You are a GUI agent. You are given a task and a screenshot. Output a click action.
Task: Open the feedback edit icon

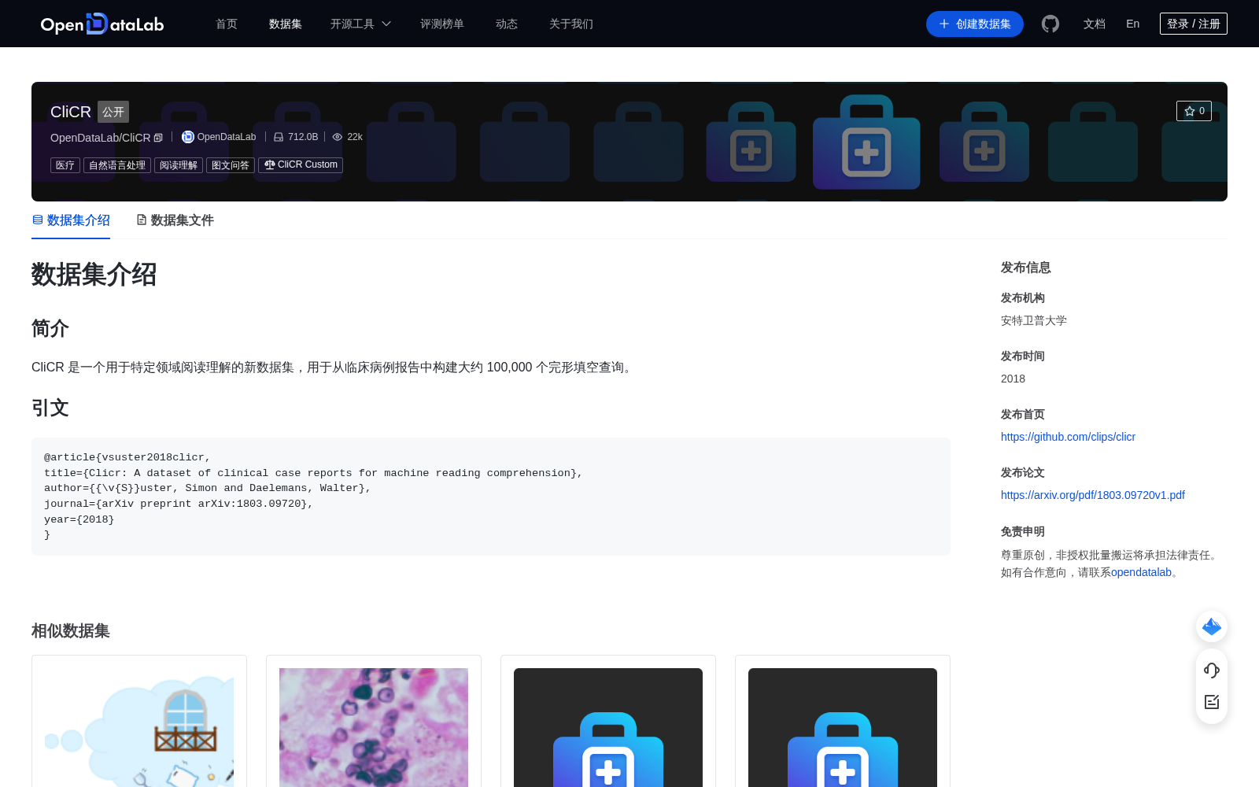(x=1212, y=702)
